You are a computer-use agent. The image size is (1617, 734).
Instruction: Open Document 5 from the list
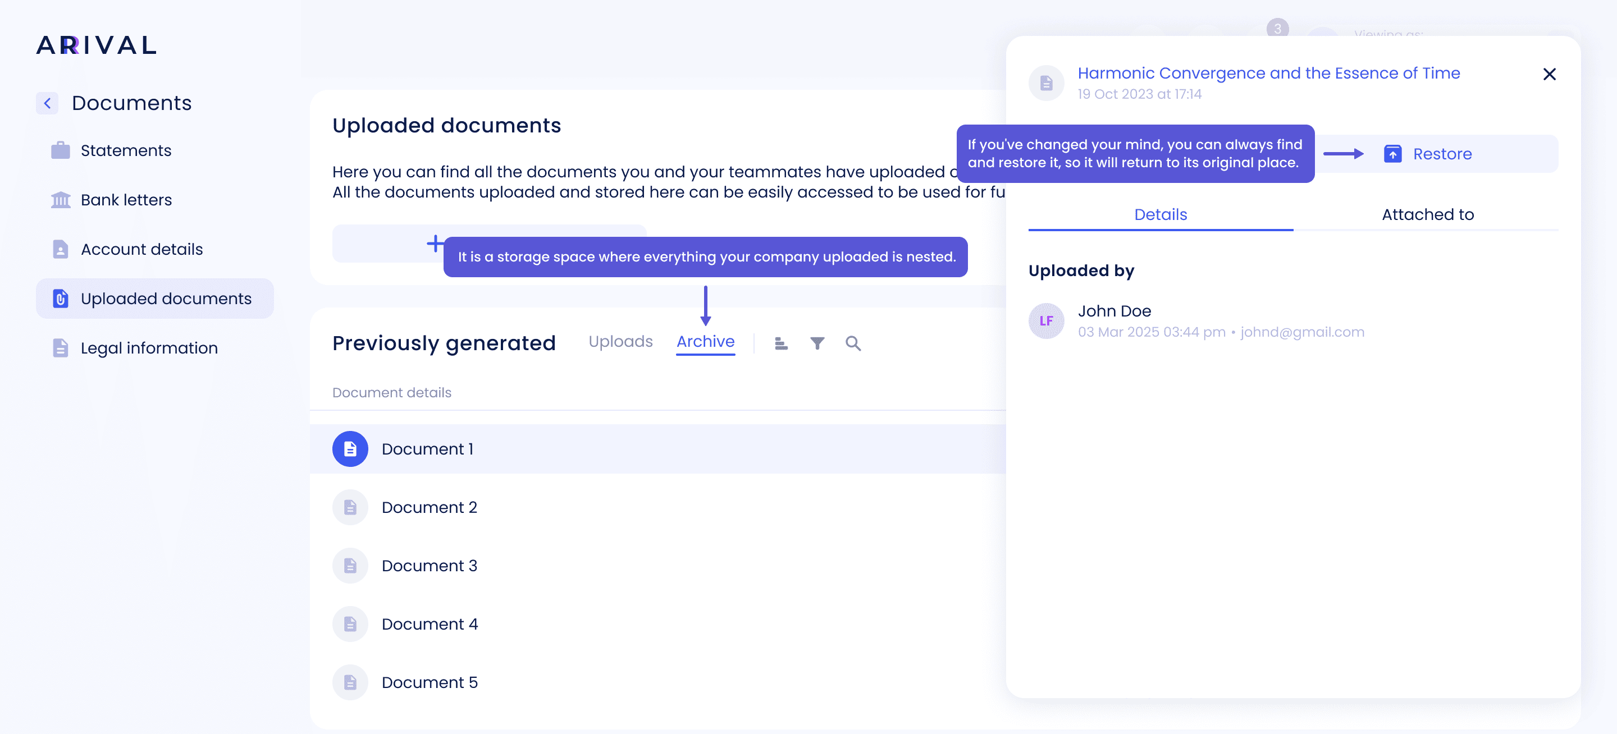(x=430, y=682)
